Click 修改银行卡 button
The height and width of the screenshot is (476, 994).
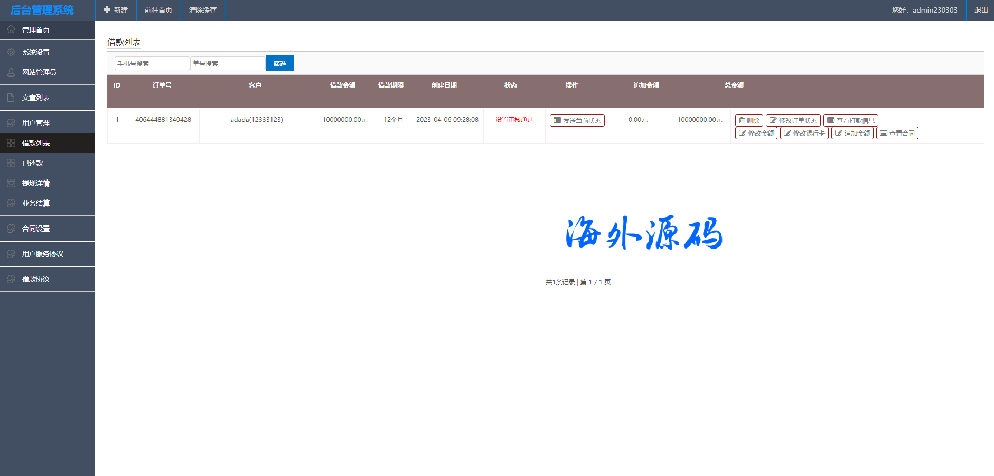coord(804,133)
